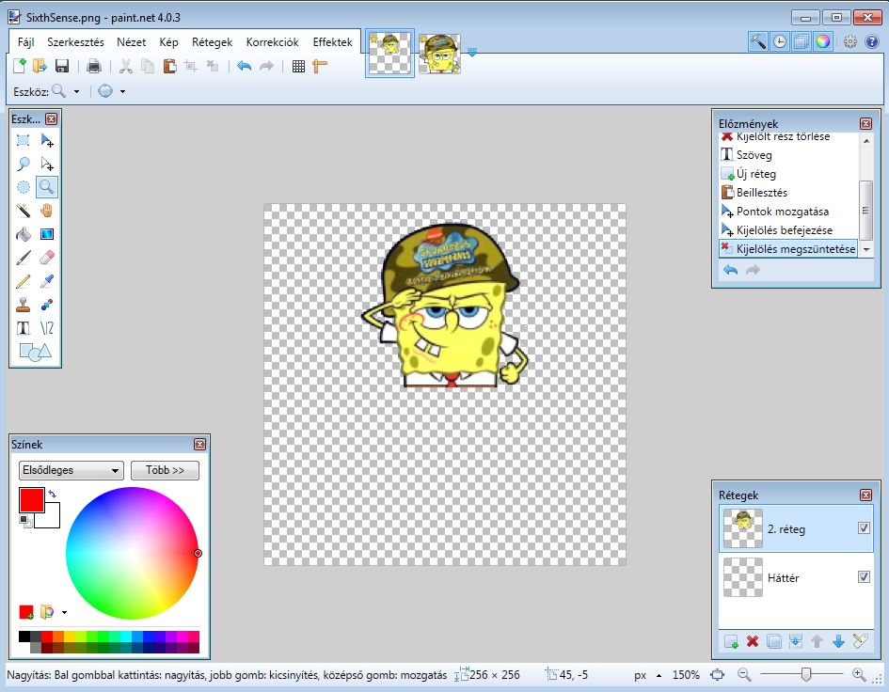Save the image with the floppy icon
This screenshot has height=692, width=889.
point(62,67)
